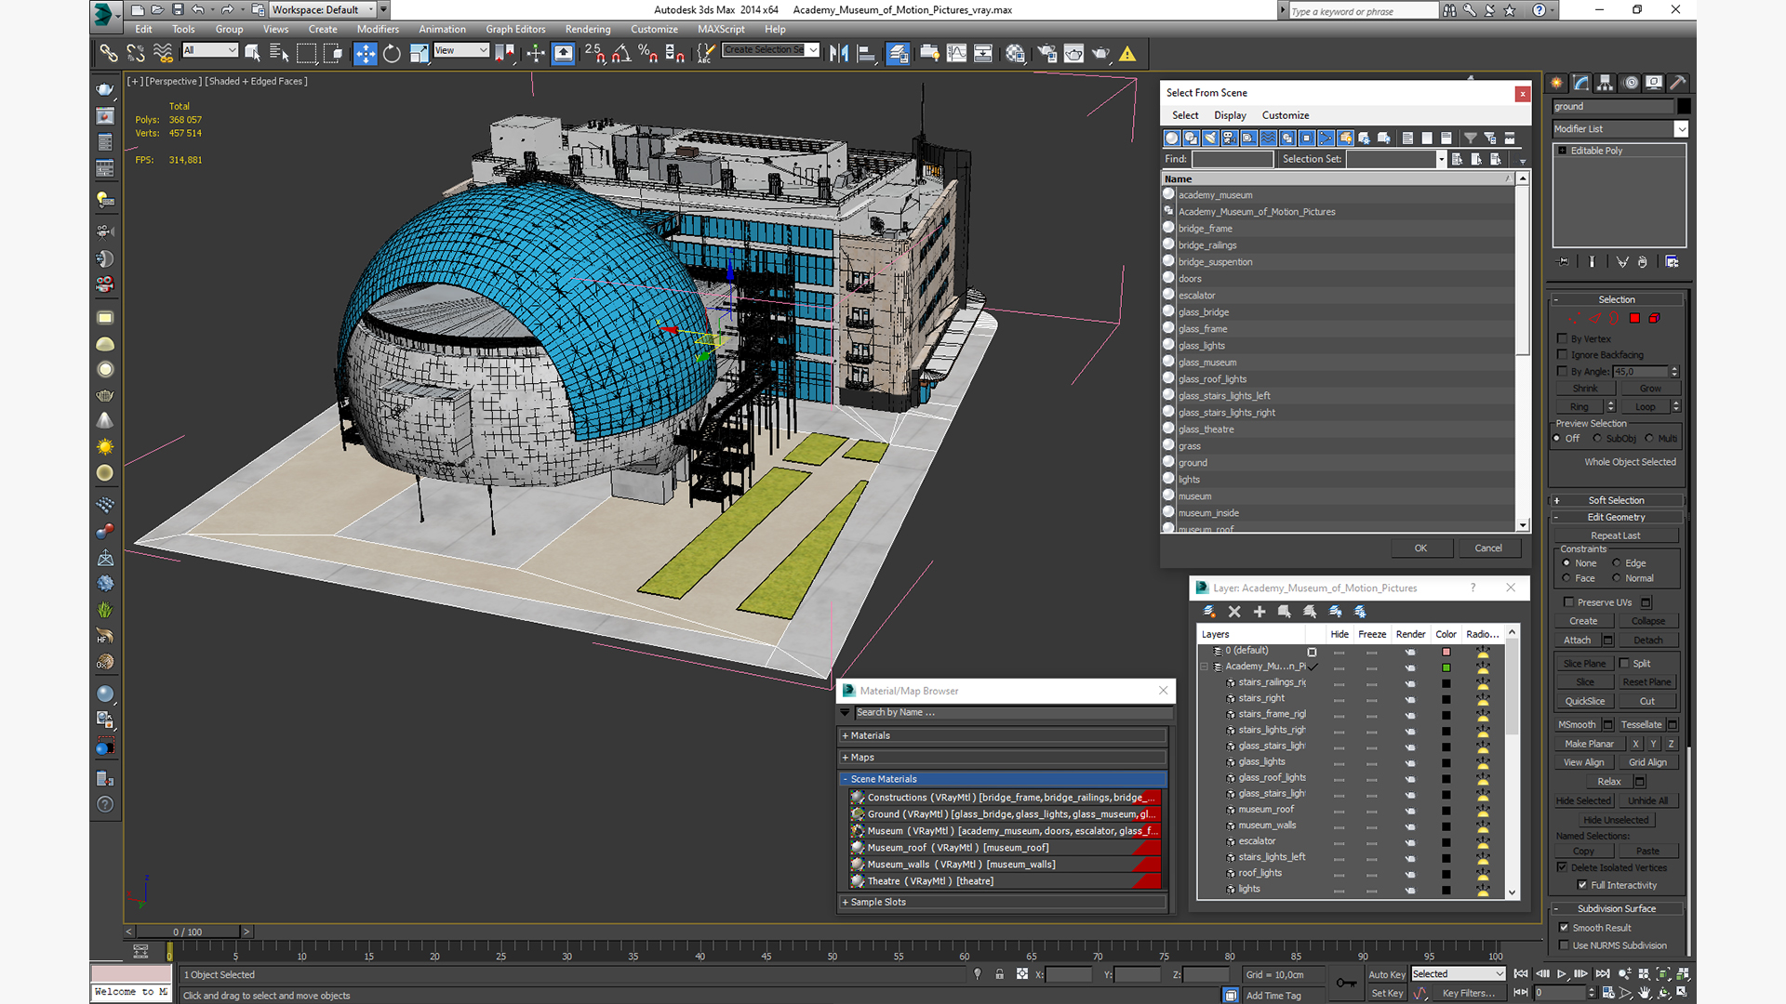Open the MAXScript menu
Screen dimensions: 1786x1004
point(721,29)
